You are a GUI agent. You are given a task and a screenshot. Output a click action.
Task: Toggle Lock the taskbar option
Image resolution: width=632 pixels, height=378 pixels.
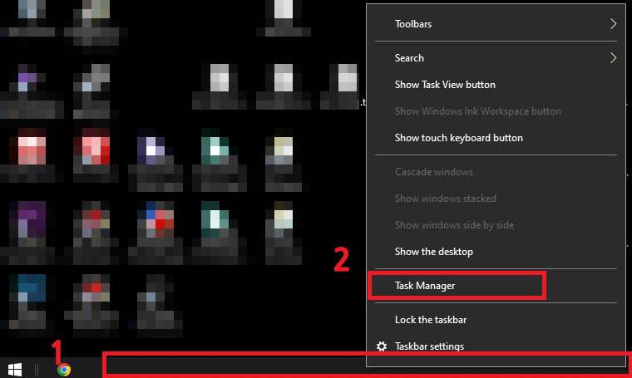pos(496,320)
